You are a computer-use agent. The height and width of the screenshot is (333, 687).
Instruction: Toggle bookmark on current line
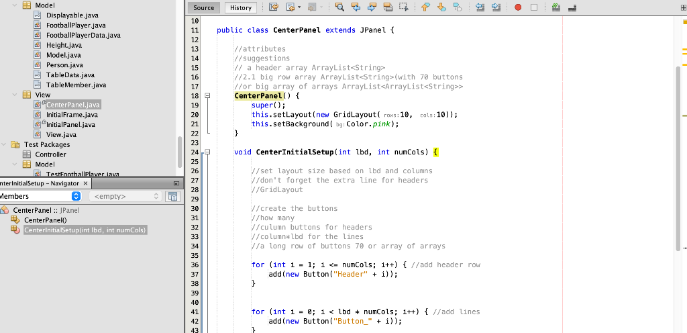458,7
